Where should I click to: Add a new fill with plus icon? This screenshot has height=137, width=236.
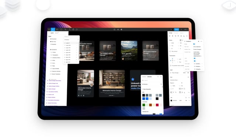[x=189, y=97]
